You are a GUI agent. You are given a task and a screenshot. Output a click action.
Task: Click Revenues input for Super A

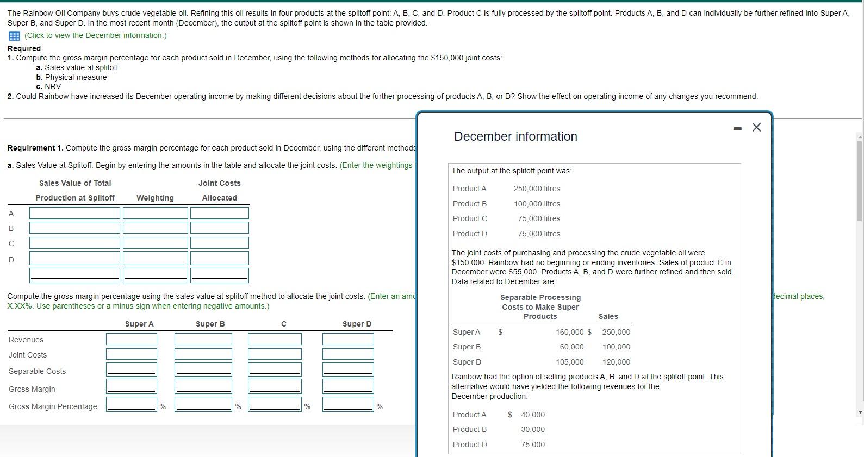(x=132, y=339)
